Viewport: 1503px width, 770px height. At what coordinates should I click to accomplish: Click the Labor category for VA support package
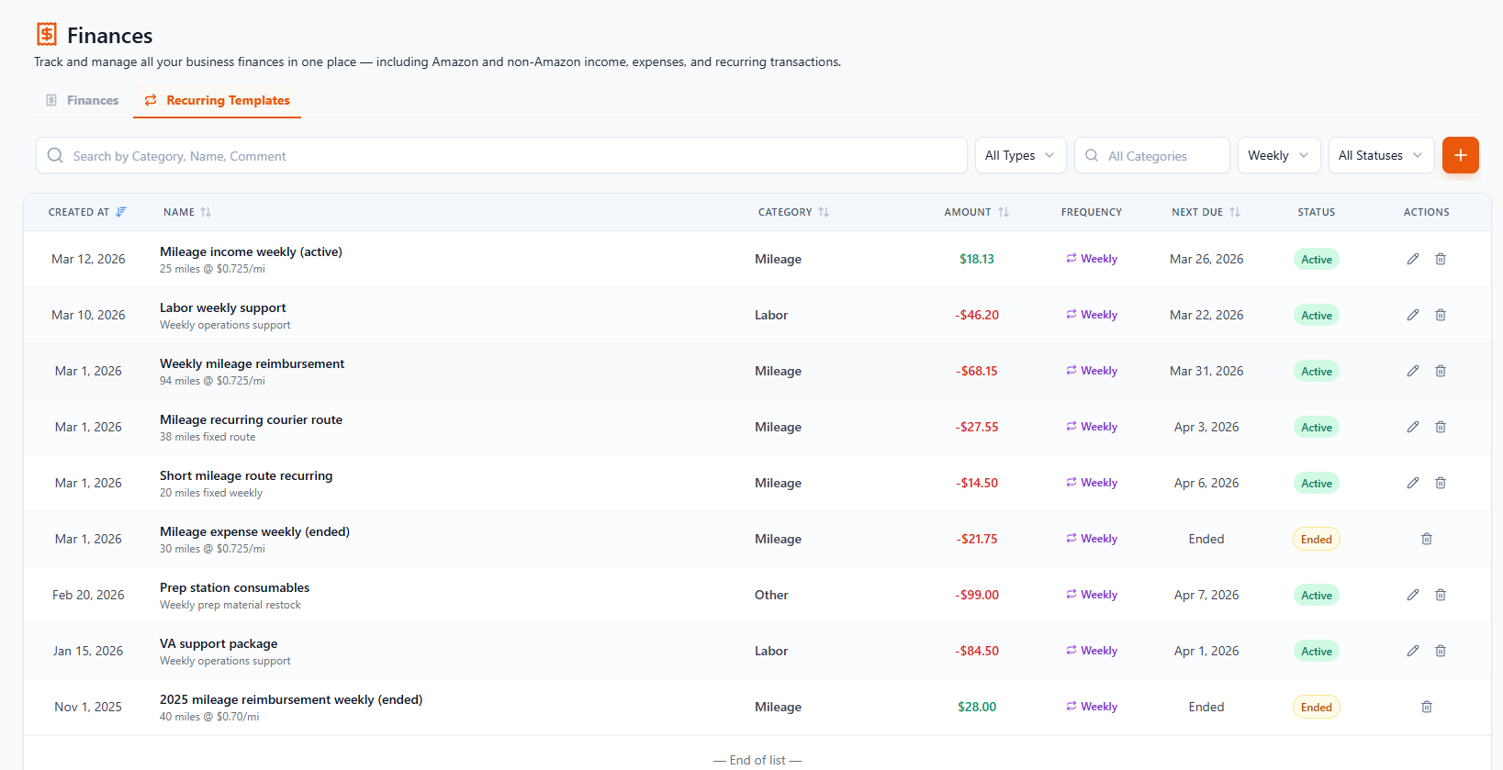click(771, 651)
